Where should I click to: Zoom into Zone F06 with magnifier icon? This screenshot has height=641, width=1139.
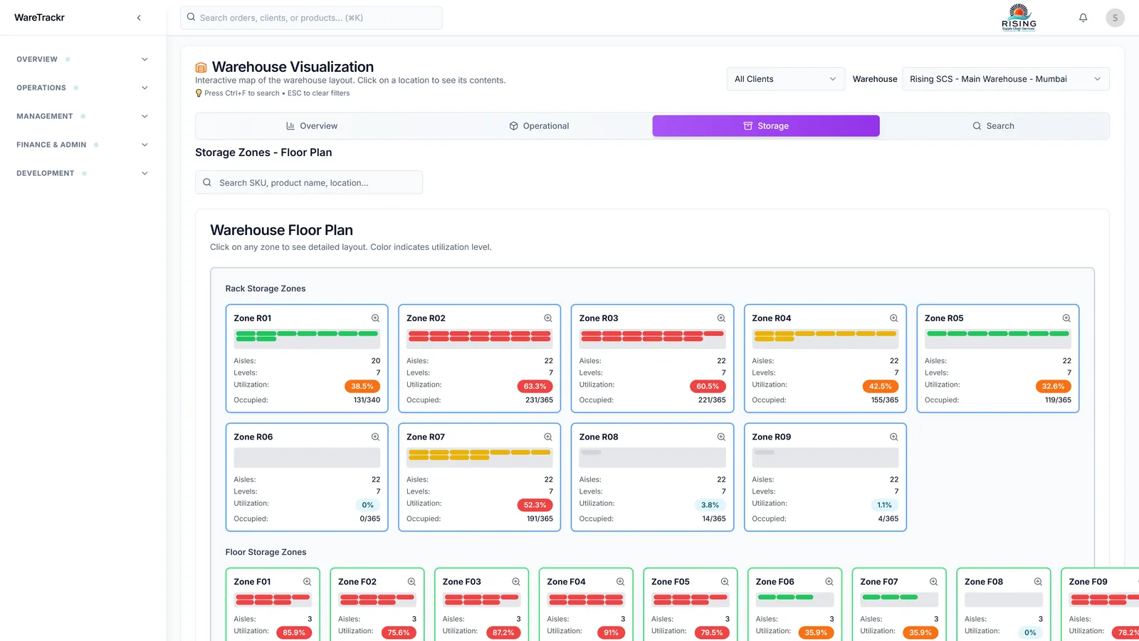(829, 582)
